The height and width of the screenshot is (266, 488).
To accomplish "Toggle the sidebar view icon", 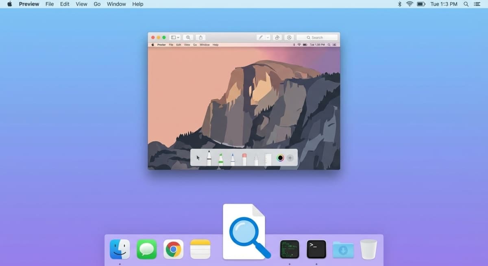I will pos(173,37).
